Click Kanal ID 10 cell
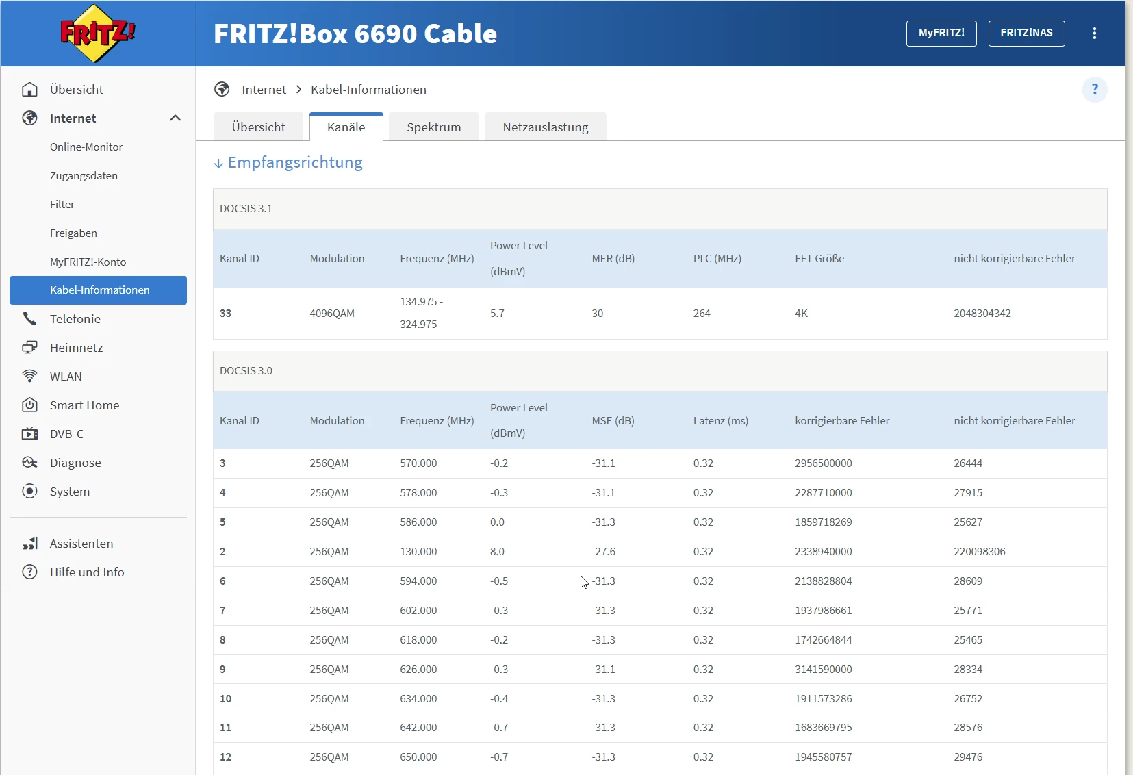The width and height of the screenshot is (1133, 775). click(225, 699)
